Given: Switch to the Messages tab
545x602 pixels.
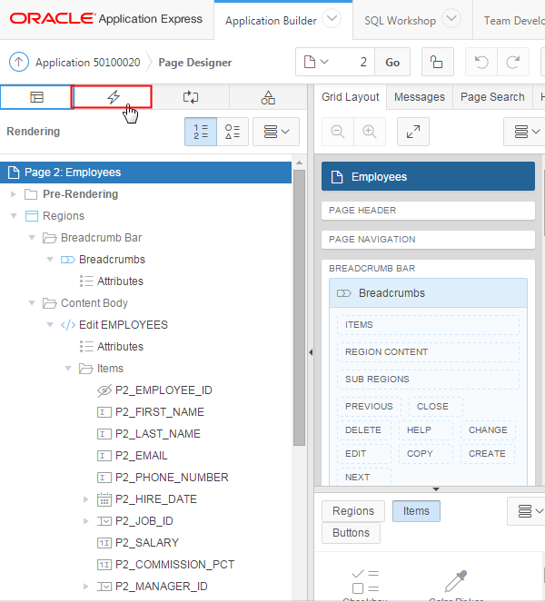Looking at the screenshot, I should [x=420, y=97].
